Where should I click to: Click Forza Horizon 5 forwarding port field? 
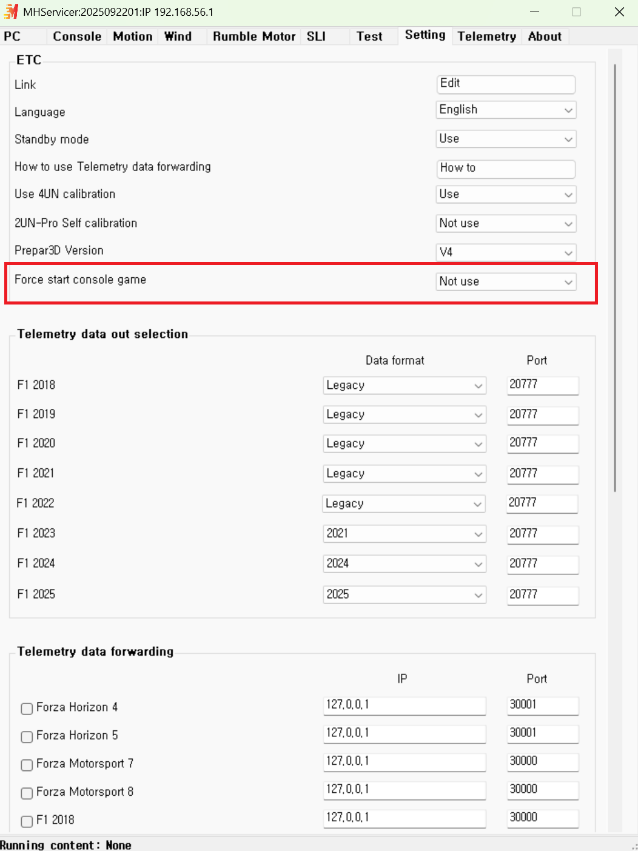(543, 733)
